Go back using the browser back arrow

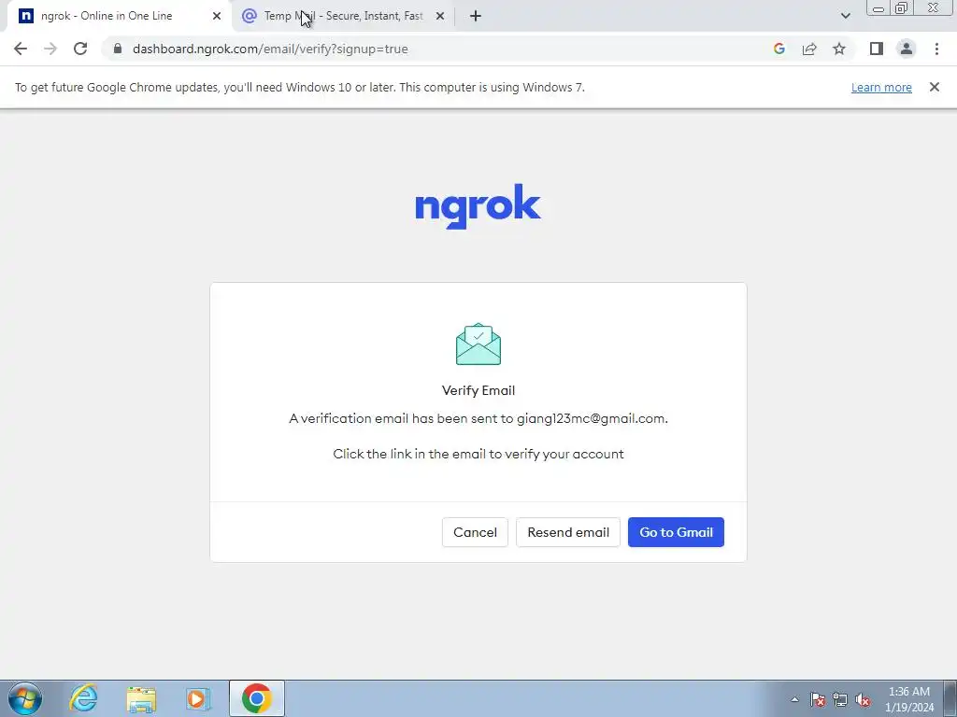pyautogui.click(x=21, y=49)
